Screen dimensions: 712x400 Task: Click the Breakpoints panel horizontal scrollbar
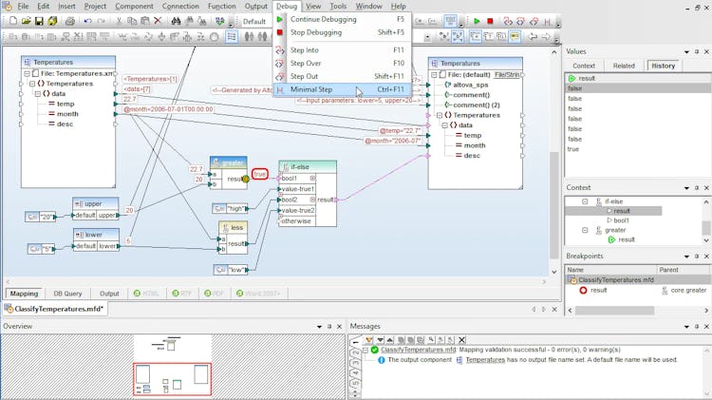[614, 311]
